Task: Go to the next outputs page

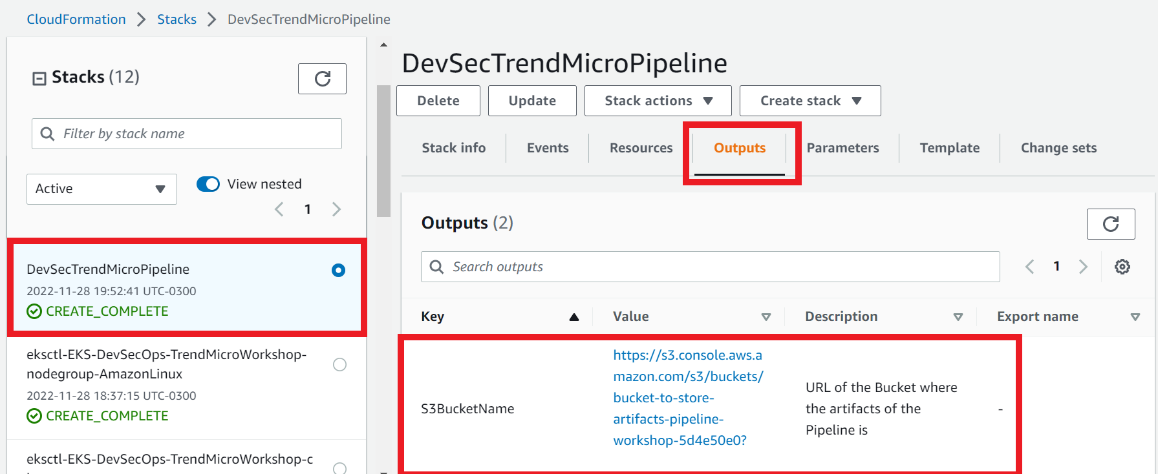Action: [1084, 267]
